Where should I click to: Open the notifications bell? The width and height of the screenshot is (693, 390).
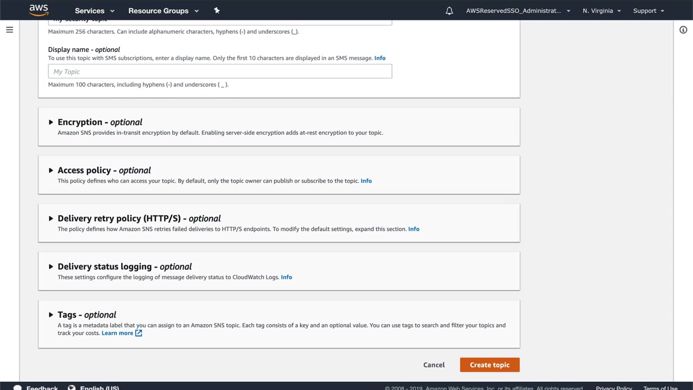click(449, 11)
